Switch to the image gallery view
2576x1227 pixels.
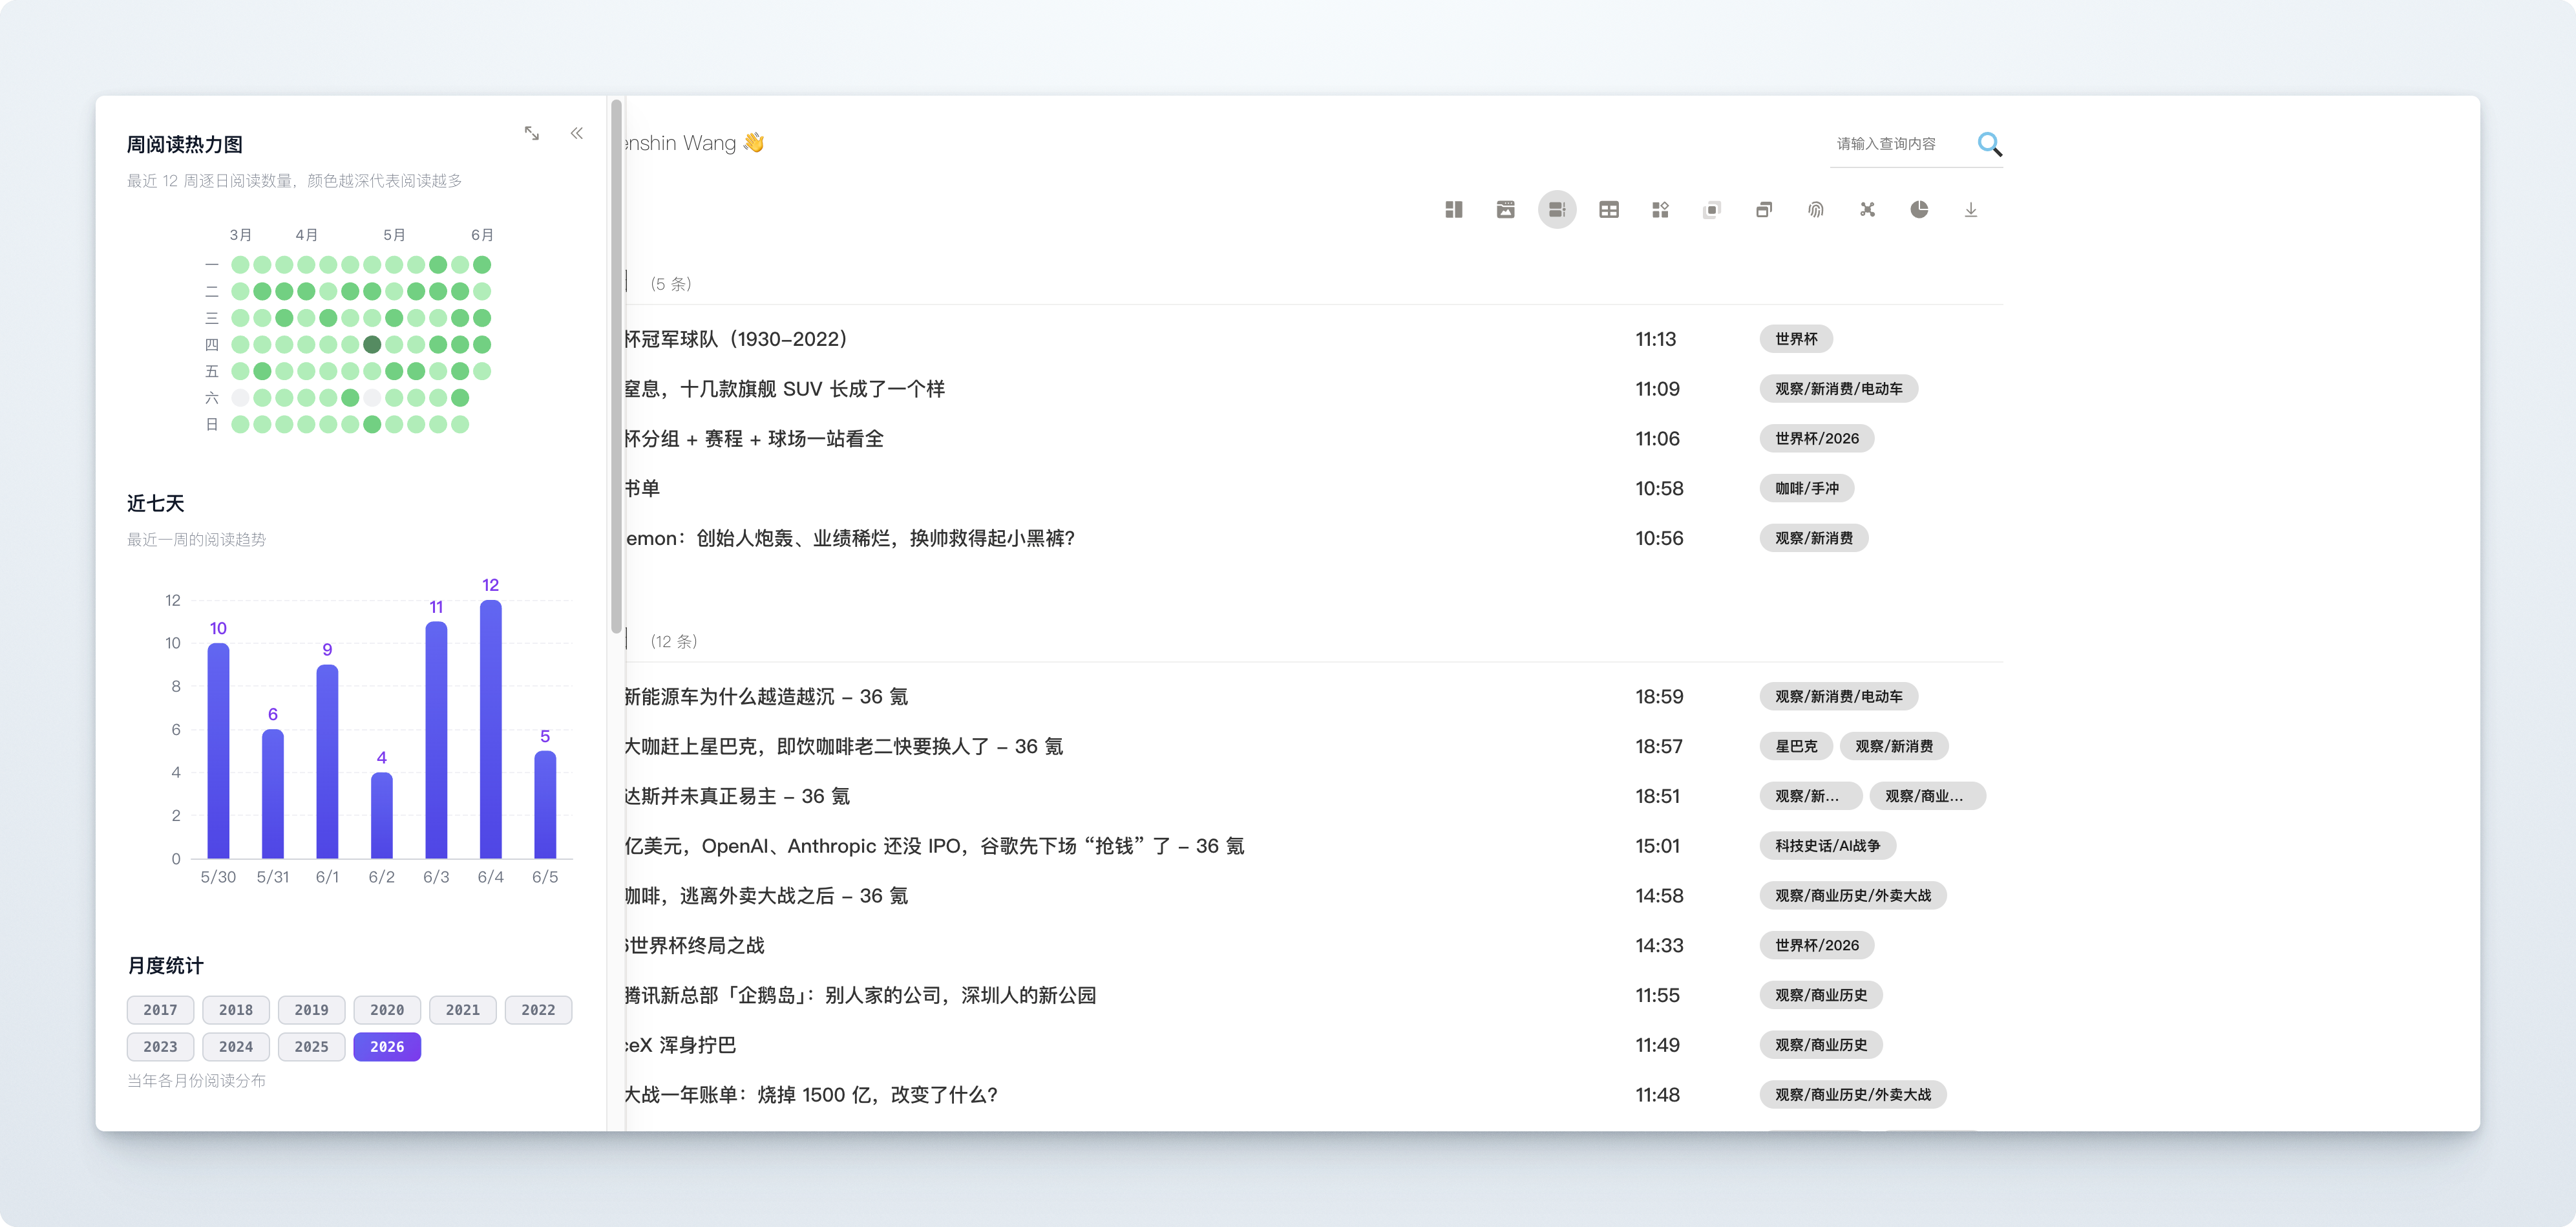pos(1505,210)
